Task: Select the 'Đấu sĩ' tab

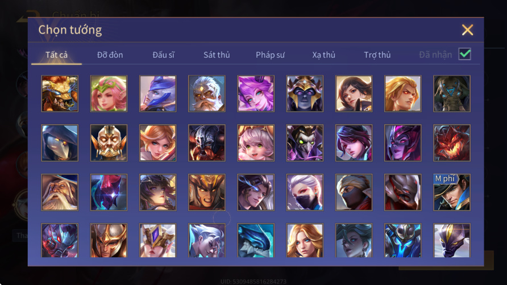Action: 163,55
